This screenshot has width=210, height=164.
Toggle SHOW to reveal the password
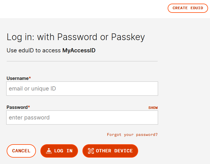[x=153, y=108]
